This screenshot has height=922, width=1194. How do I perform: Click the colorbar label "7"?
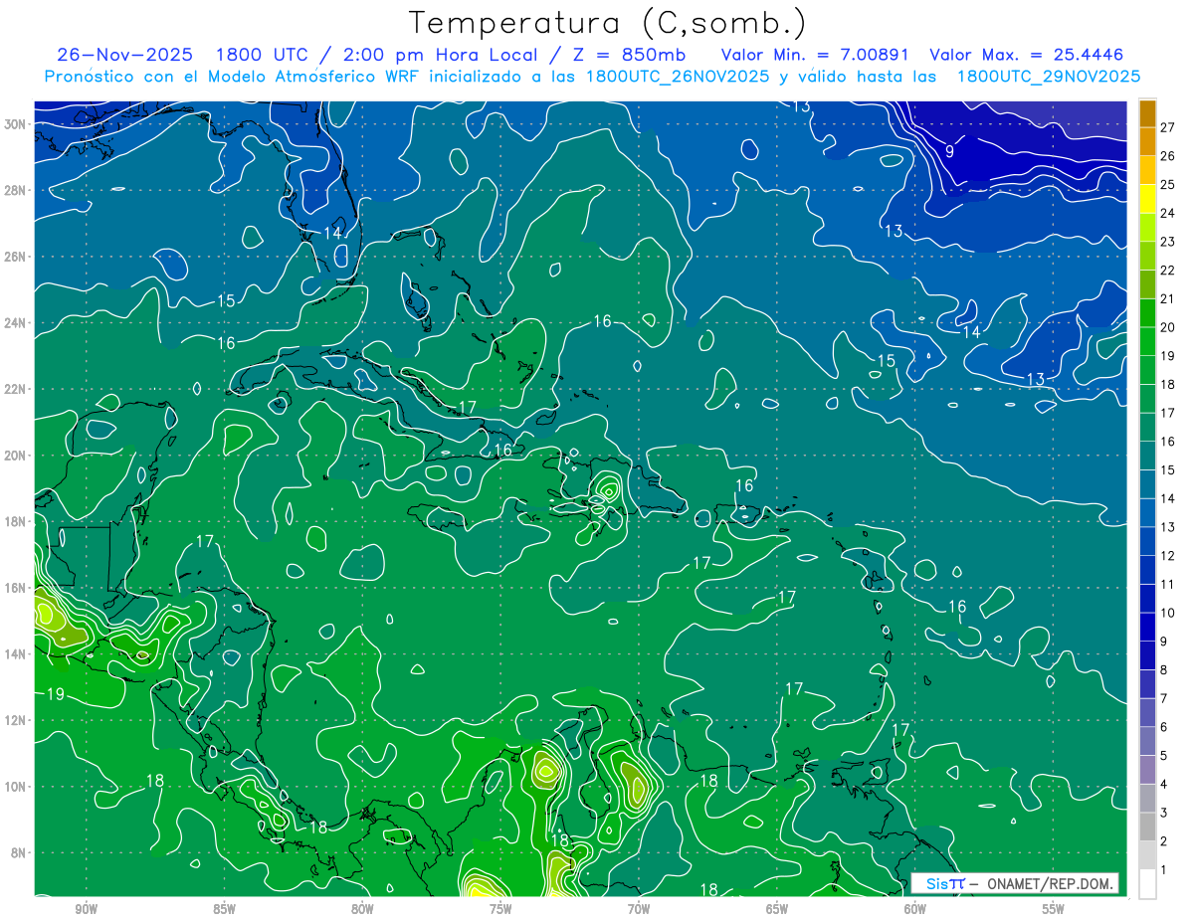(x=1164, y=698)
